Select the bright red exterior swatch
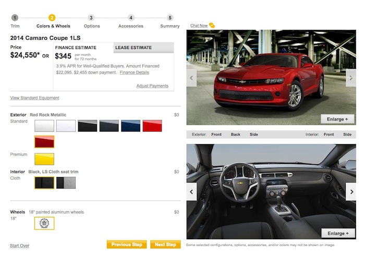 (x=152, y=126)
